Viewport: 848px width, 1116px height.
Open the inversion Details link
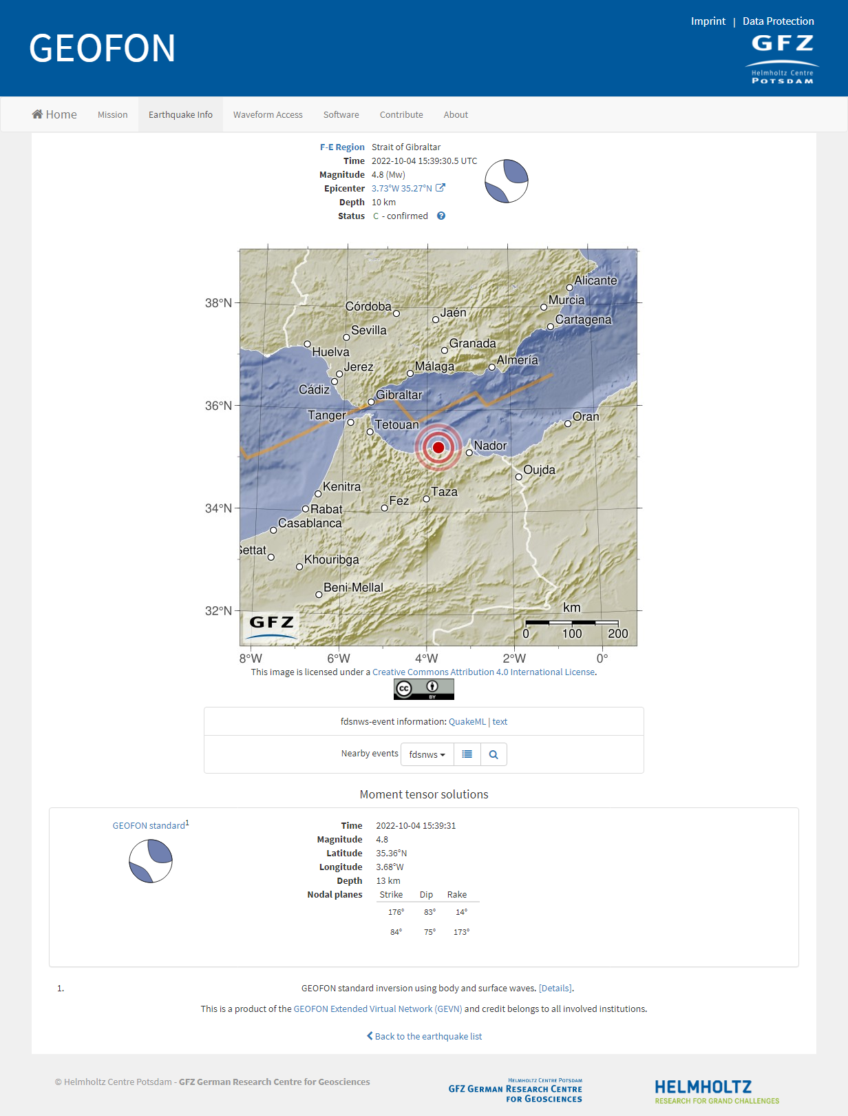click(x=555, y=988)
